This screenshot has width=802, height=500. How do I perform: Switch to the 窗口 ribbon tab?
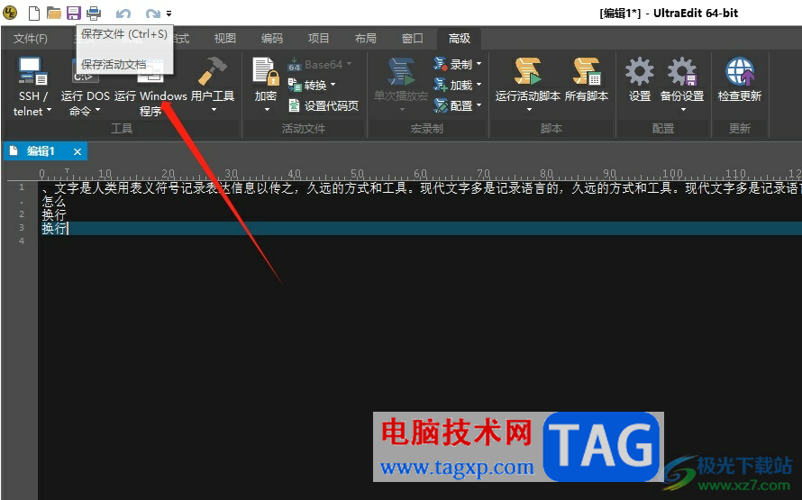(x=412, y=39)
